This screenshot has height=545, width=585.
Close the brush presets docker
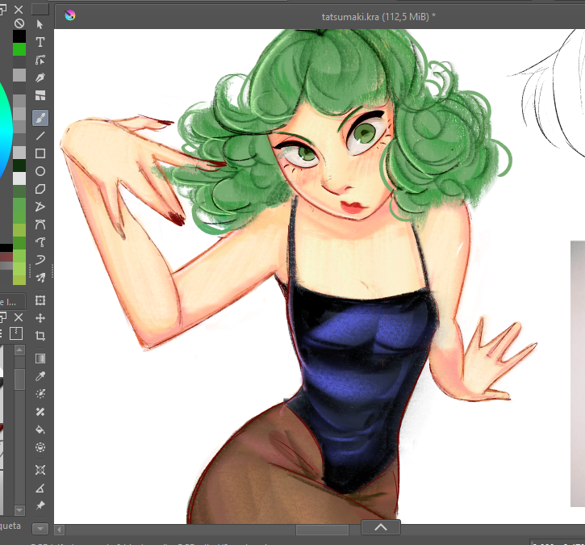[19, 317]
